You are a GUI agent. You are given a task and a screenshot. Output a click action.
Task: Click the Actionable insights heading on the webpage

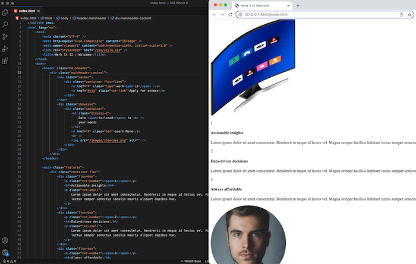coord(227,133)
